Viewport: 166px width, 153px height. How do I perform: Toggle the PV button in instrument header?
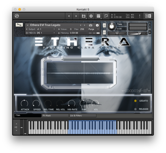point(150,32)
